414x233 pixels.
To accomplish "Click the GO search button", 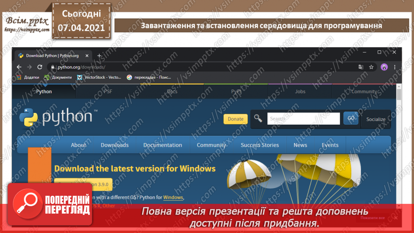I will [x=351, y=118].
